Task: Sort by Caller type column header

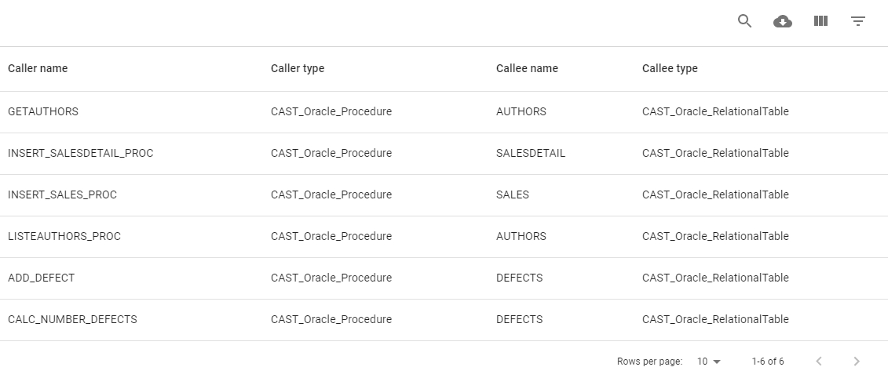Action: 298,68
